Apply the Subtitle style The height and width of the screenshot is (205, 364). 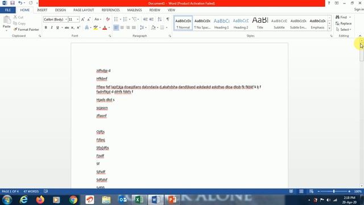click(279, 23)
